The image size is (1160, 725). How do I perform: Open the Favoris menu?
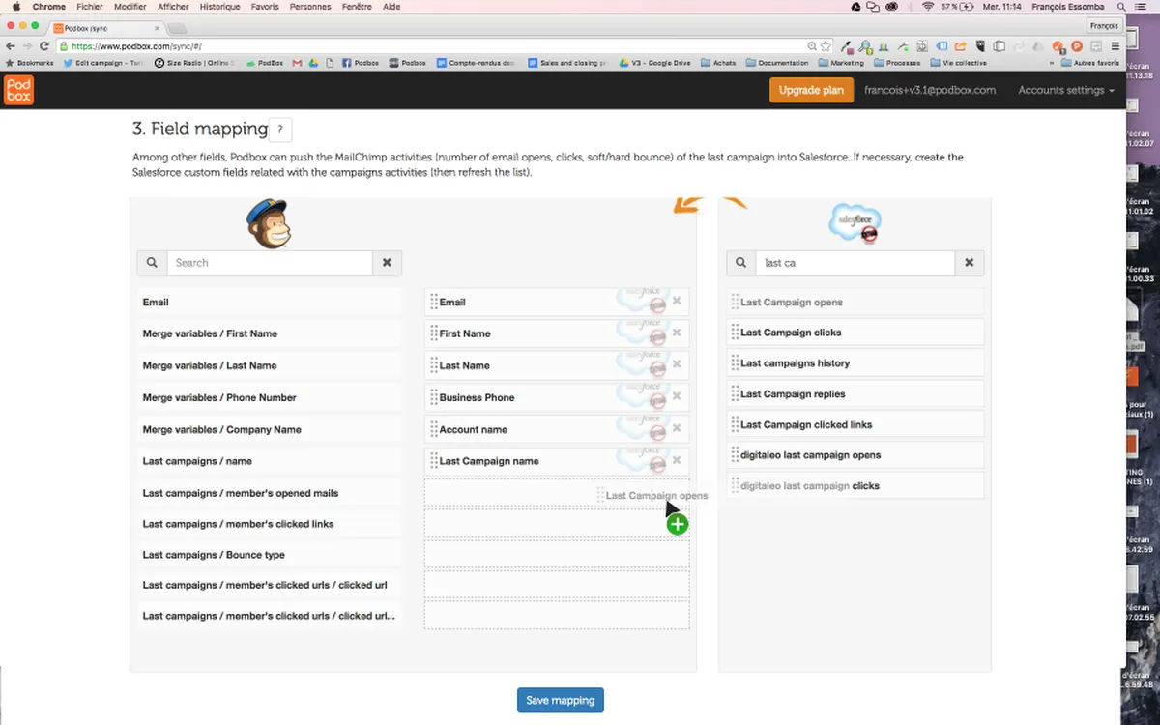pos(265,7)
